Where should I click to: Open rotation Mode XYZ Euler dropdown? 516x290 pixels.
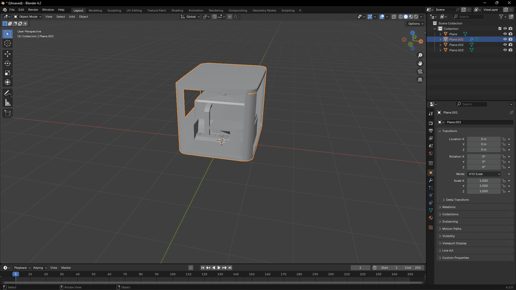[x=484, y=174]
